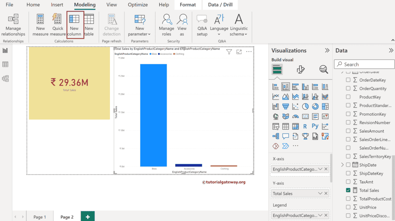Switch to Report view in left sidebar
The width and height of the screenshot is (395, 221).
click(5, 51)
